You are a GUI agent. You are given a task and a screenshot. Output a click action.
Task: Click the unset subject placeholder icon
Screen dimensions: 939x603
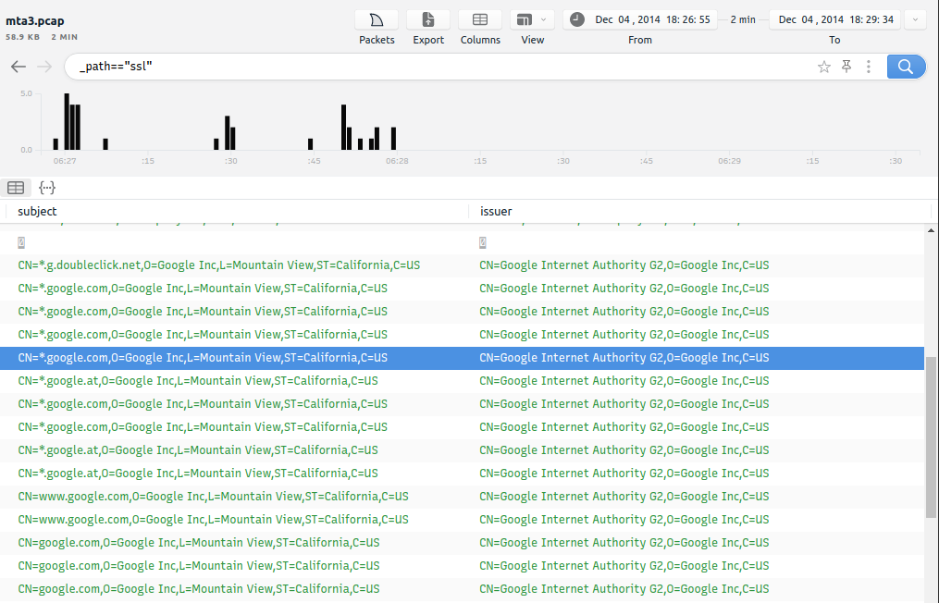[x=21, y=242]
